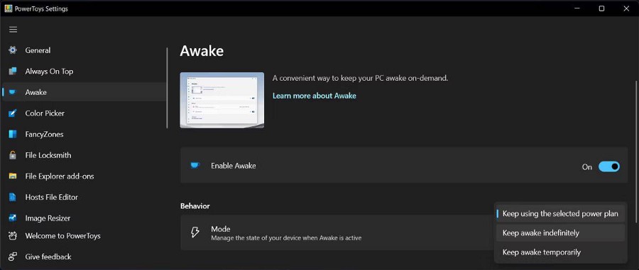639x270 pixels.
Task: Navigate to FancyZones
Action: (84, 134)
